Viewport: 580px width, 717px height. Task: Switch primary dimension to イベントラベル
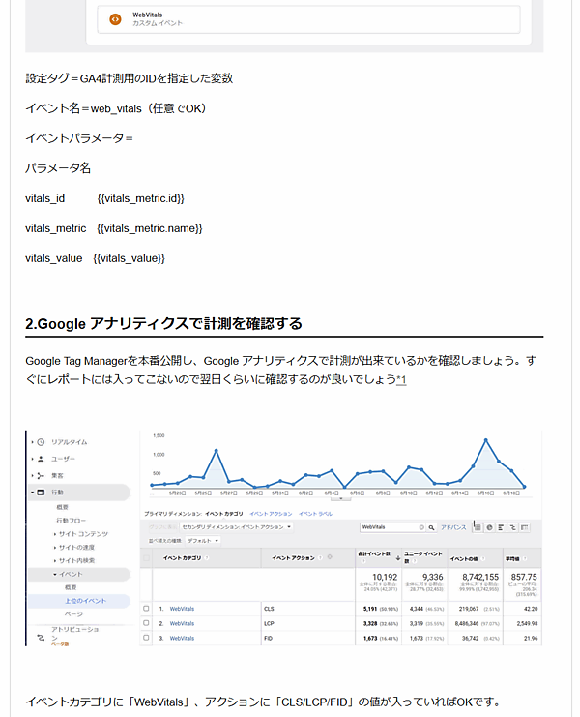[x=315, y=514]
